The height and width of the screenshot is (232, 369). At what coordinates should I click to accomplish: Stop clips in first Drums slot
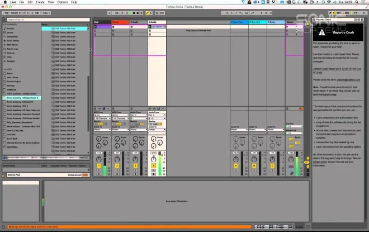pos(113,27)
